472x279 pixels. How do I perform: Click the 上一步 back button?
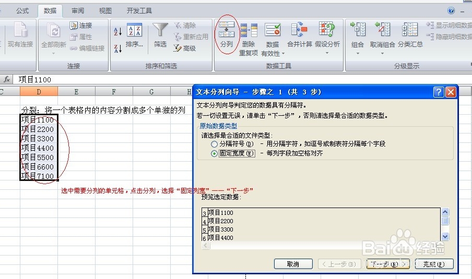tap(339, 264)
